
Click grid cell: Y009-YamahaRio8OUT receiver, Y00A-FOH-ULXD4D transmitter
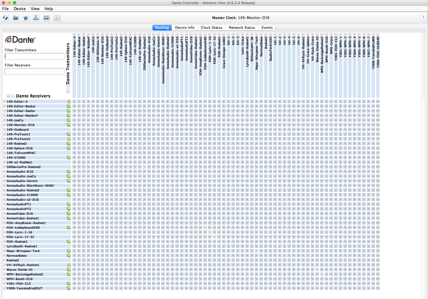(378, 288)
